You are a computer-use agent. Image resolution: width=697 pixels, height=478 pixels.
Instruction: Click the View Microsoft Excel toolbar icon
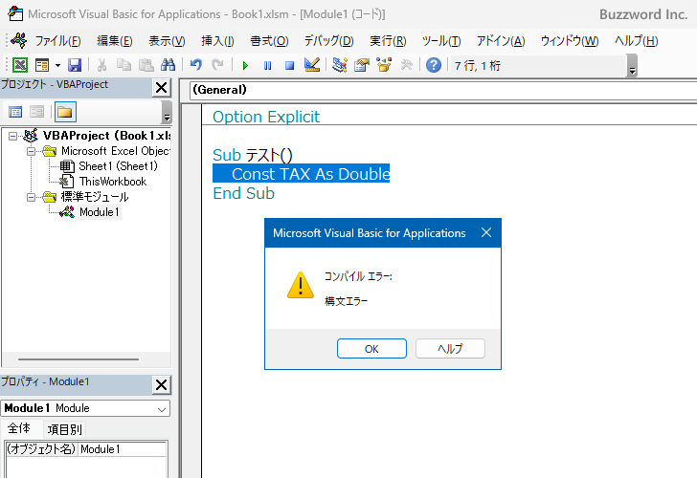(x=19, y=65)
